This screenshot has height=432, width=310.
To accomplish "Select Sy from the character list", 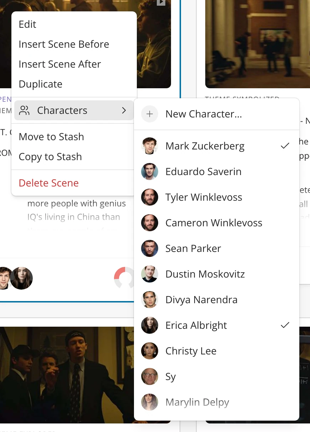I will [x=217, y=376].
